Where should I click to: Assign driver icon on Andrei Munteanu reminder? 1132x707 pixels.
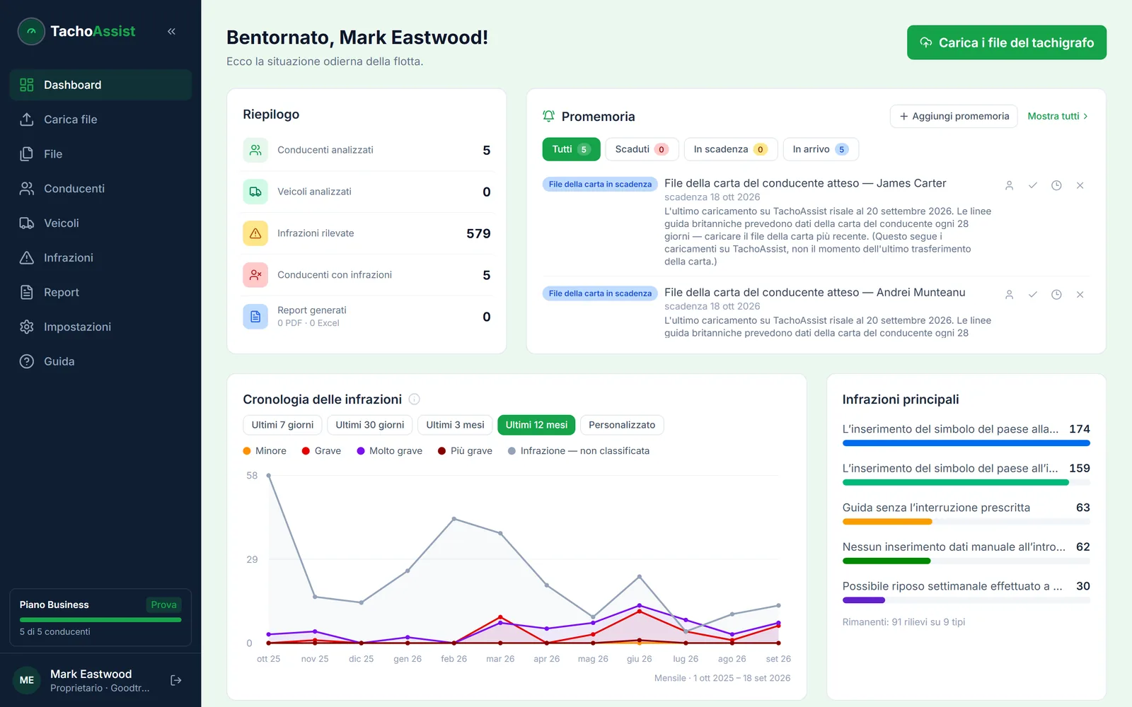[x=1010, y=295]
